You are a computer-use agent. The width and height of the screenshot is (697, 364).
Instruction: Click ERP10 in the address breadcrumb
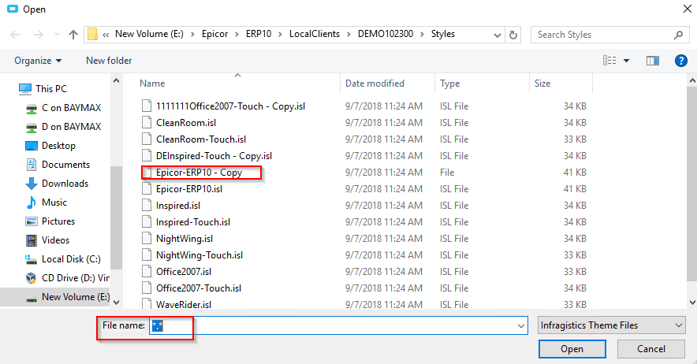click(259, 34)
